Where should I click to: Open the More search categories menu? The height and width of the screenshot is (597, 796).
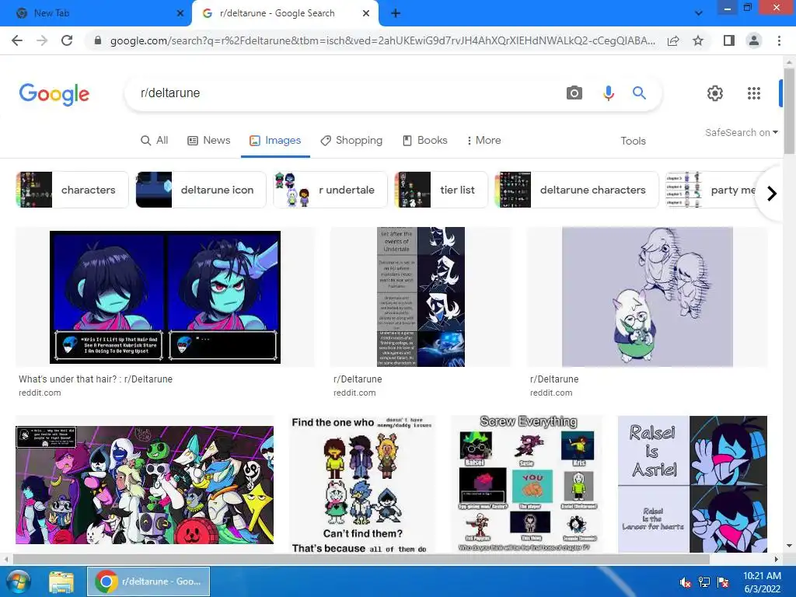click(484, 141)
